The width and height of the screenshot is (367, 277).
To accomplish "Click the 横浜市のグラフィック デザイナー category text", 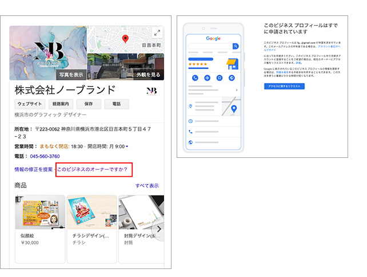I will coord(50,115).
